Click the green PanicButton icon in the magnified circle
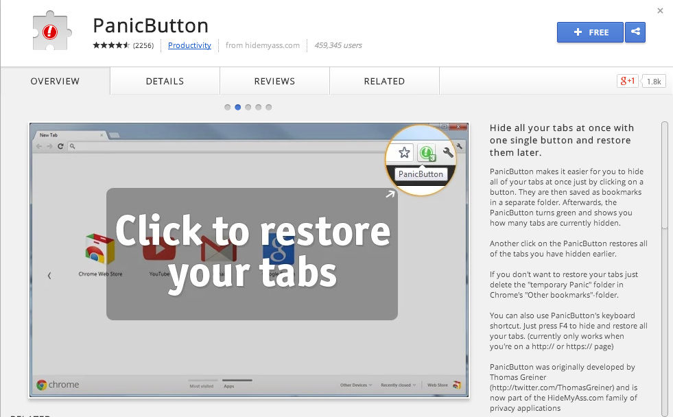Viewport: 673px width, 417px height. point(427,153)
